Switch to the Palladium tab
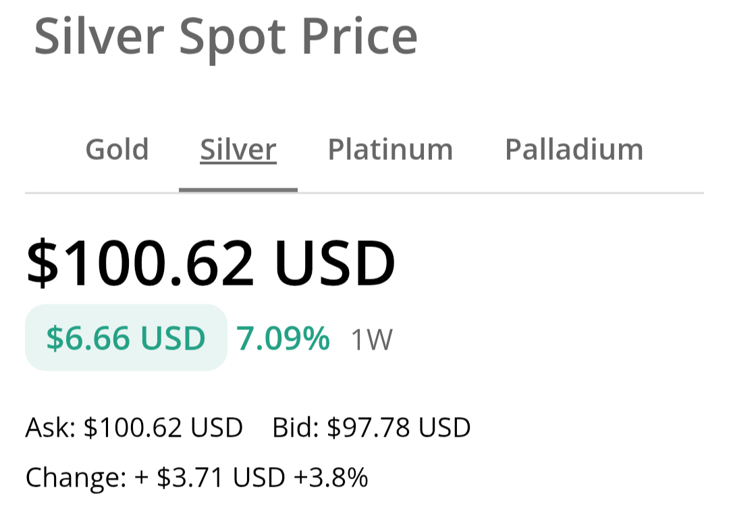Viewport: 729px width, 523px height. (574, 149)
